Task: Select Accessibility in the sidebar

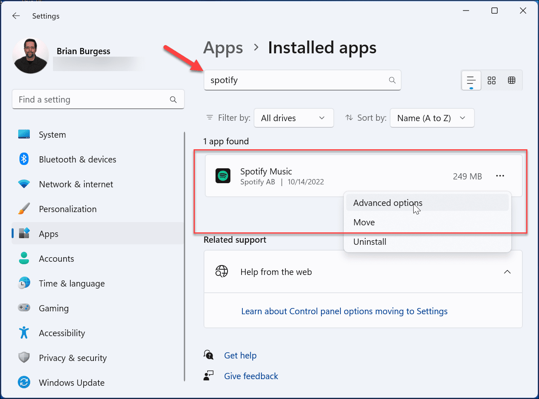Action: coord(62,333)
